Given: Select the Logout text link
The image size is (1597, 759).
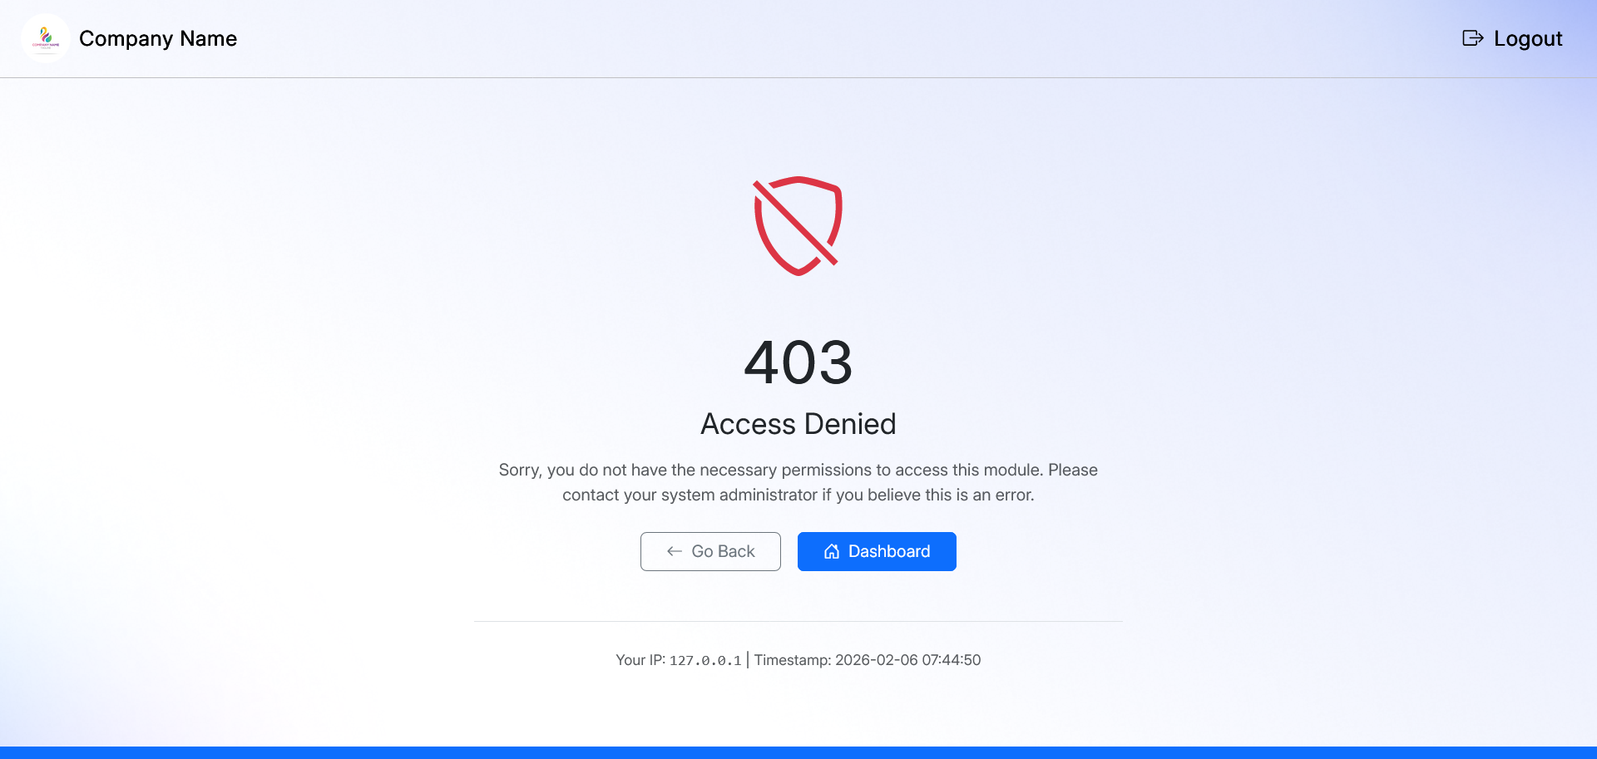Looking at the screenshot, I should pos(1528,38).
